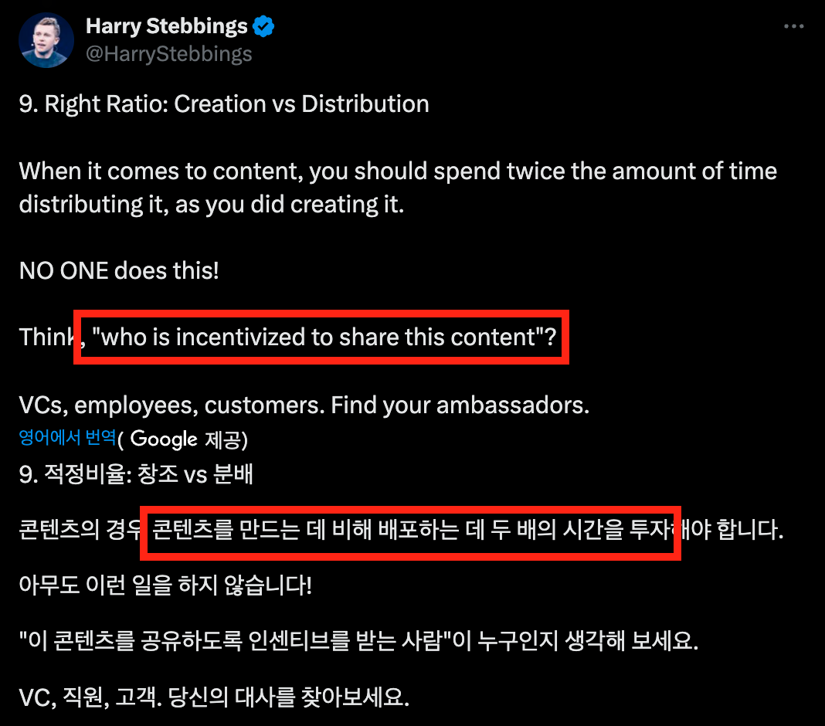This screenshot has width=825, height=726.
Task: Expand tweet actions with the three-dot icon
Action: [794, 25]
